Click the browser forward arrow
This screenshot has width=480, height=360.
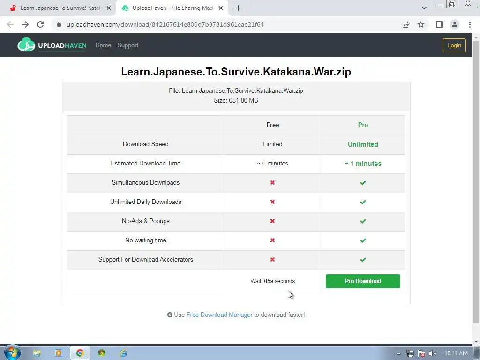(25, 24)
